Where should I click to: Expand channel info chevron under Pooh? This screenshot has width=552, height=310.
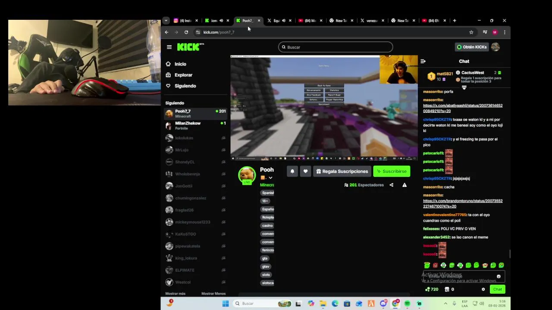[x=270, y=178]
